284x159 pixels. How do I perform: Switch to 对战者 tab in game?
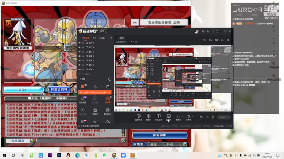point(138,144)
